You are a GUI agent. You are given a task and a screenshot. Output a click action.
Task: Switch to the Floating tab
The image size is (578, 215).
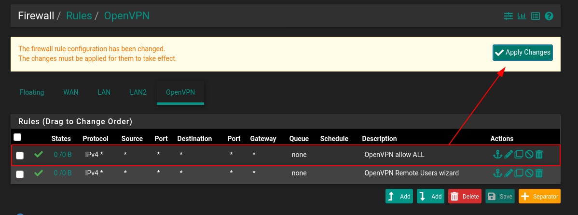[x=32, y=92]
